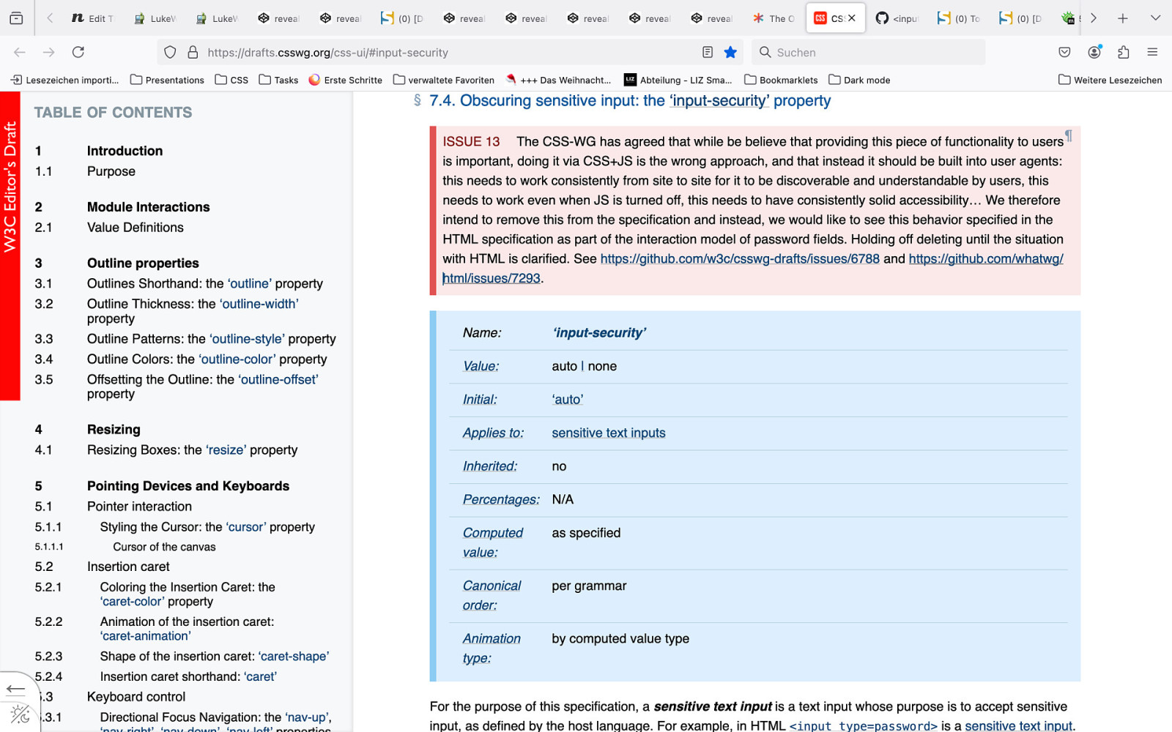Click 'Inherited:' label link

coord(490,466)
